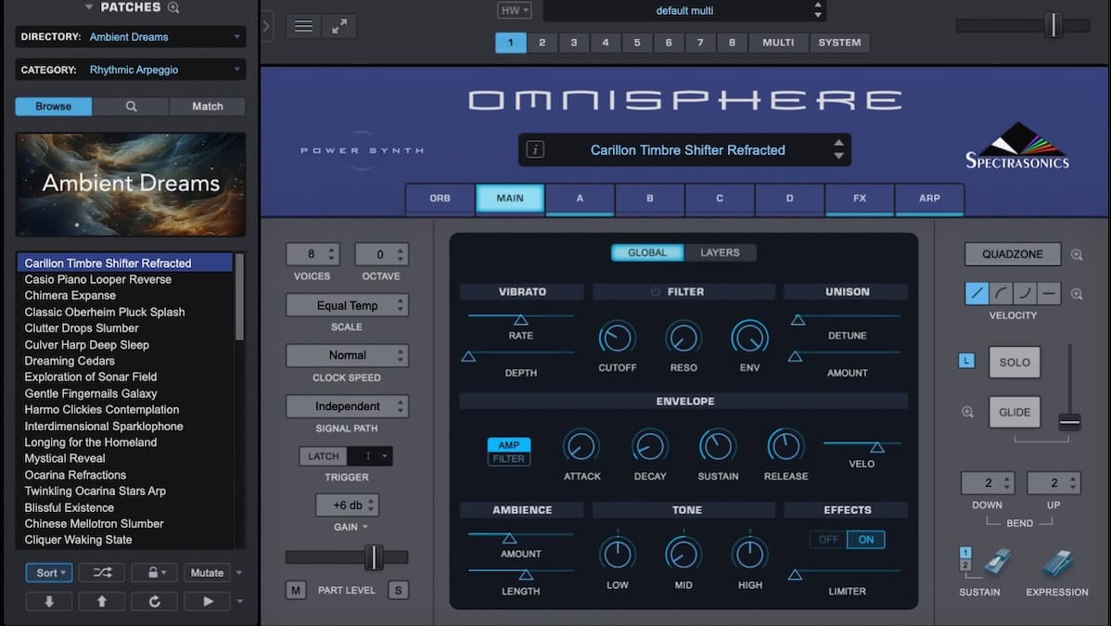The image size is (1111, 626).
Task: Switch to the ARP tab
Action: [x=929, y=198]
